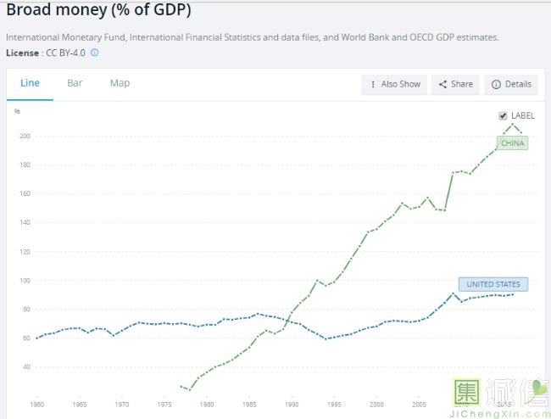Click China's peak data point above 200
Screen dimensions: 551x419
512,124
